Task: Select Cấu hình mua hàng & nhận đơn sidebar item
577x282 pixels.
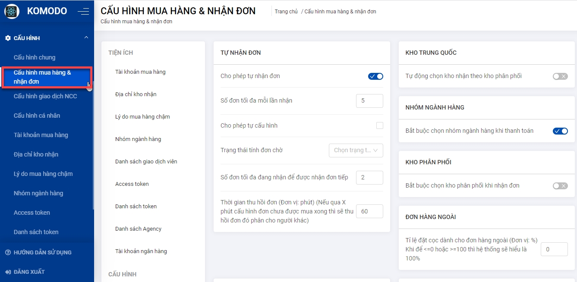Action: pos(47,77)
